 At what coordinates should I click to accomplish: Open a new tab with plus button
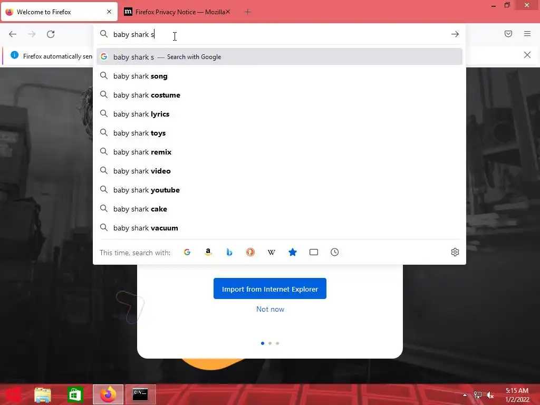[x=247, y=12]
